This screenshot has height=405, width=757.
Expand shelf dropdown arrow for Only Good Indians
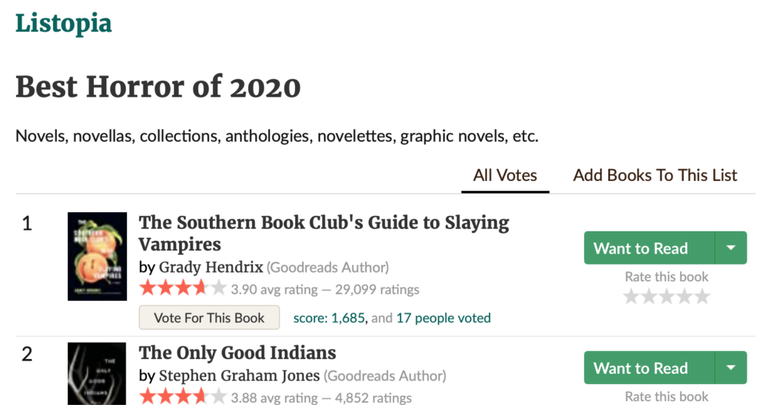pos(731,368)
